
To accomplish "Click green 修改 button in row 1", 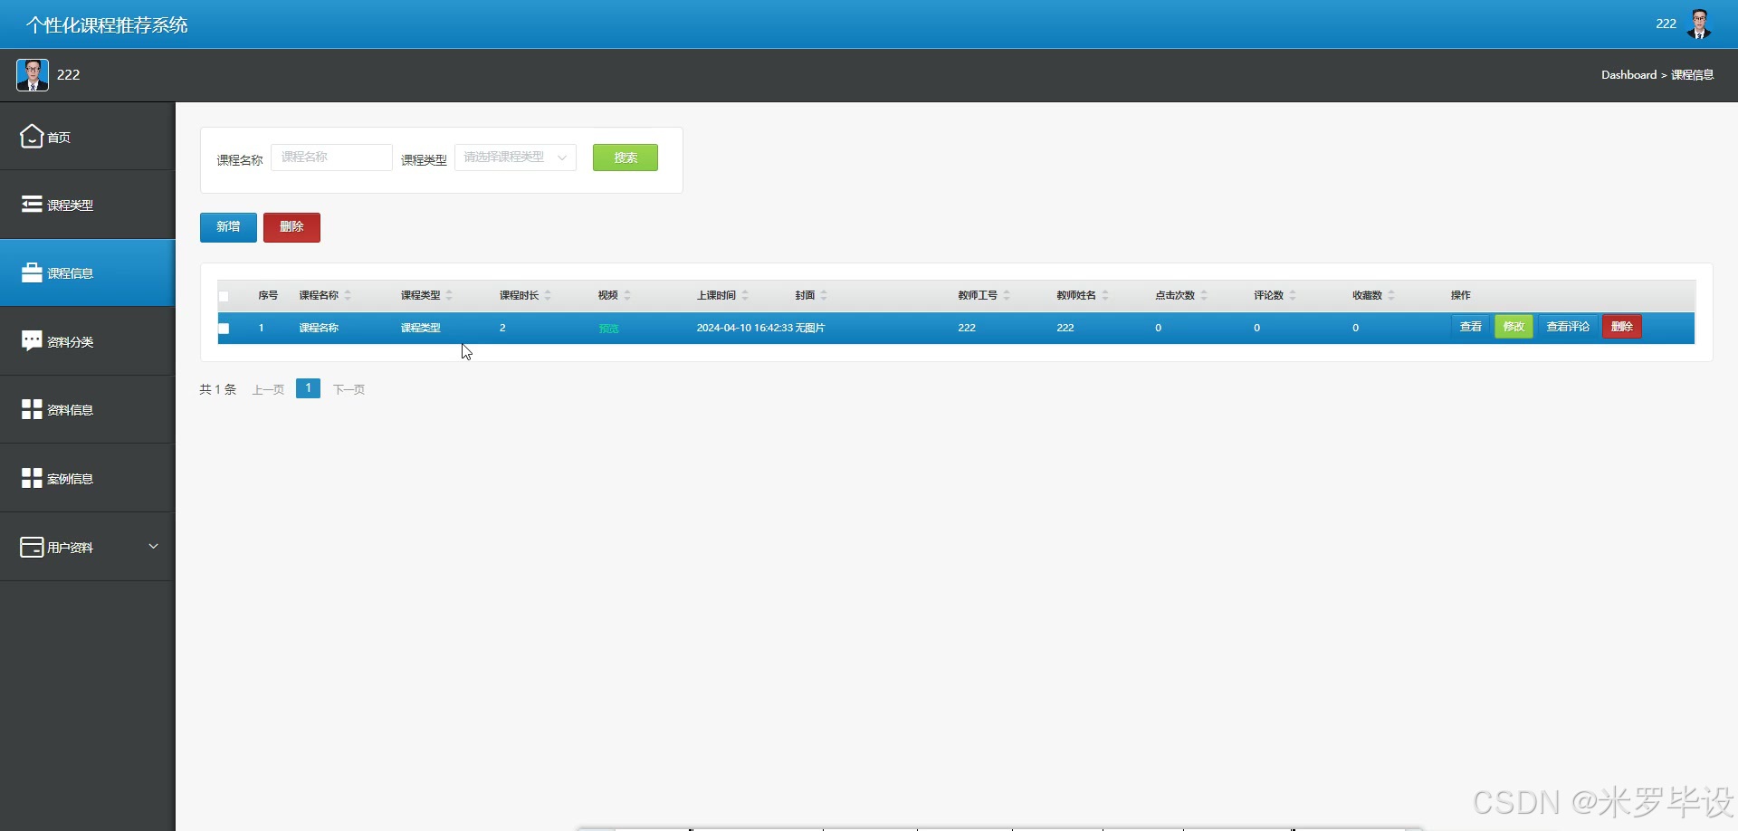I will coord(1514,327).
